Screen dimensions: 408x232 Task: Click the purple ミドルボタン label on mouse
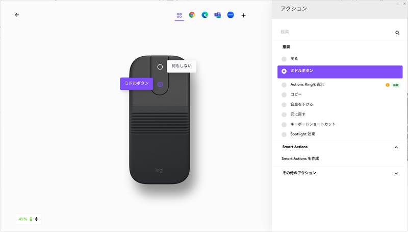point(137,83)
